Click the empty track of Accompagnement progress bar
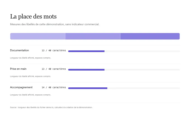Image resolution: width=190 pixels, height=119 pixels. (144, 88)
